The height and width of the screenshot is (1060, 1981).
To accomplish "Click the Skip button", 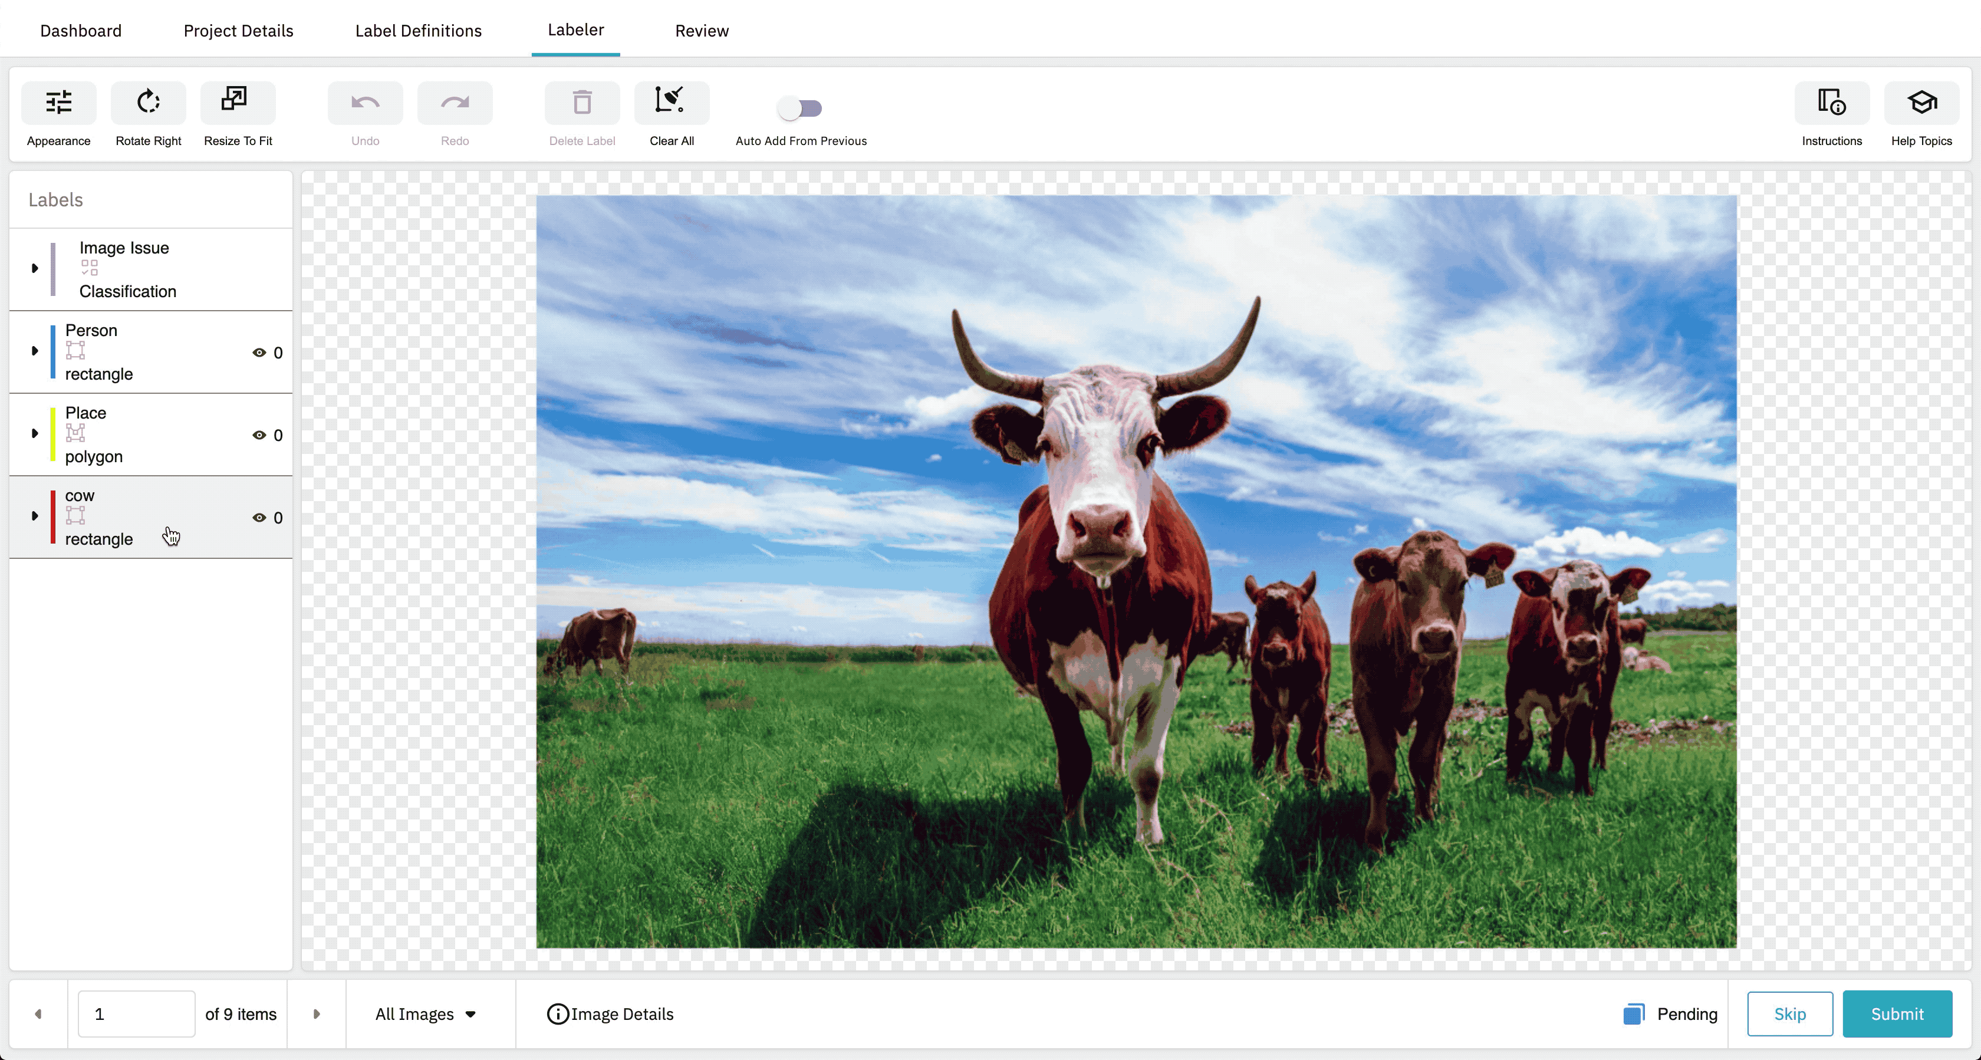I will coord(1791,1015).
